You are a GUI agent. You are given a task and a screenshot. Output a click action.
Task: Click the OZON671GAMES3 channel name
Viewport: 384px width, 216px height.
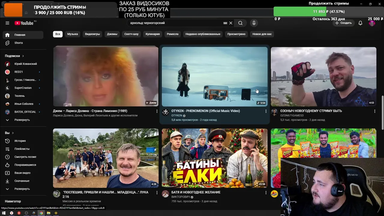(292, 115)
